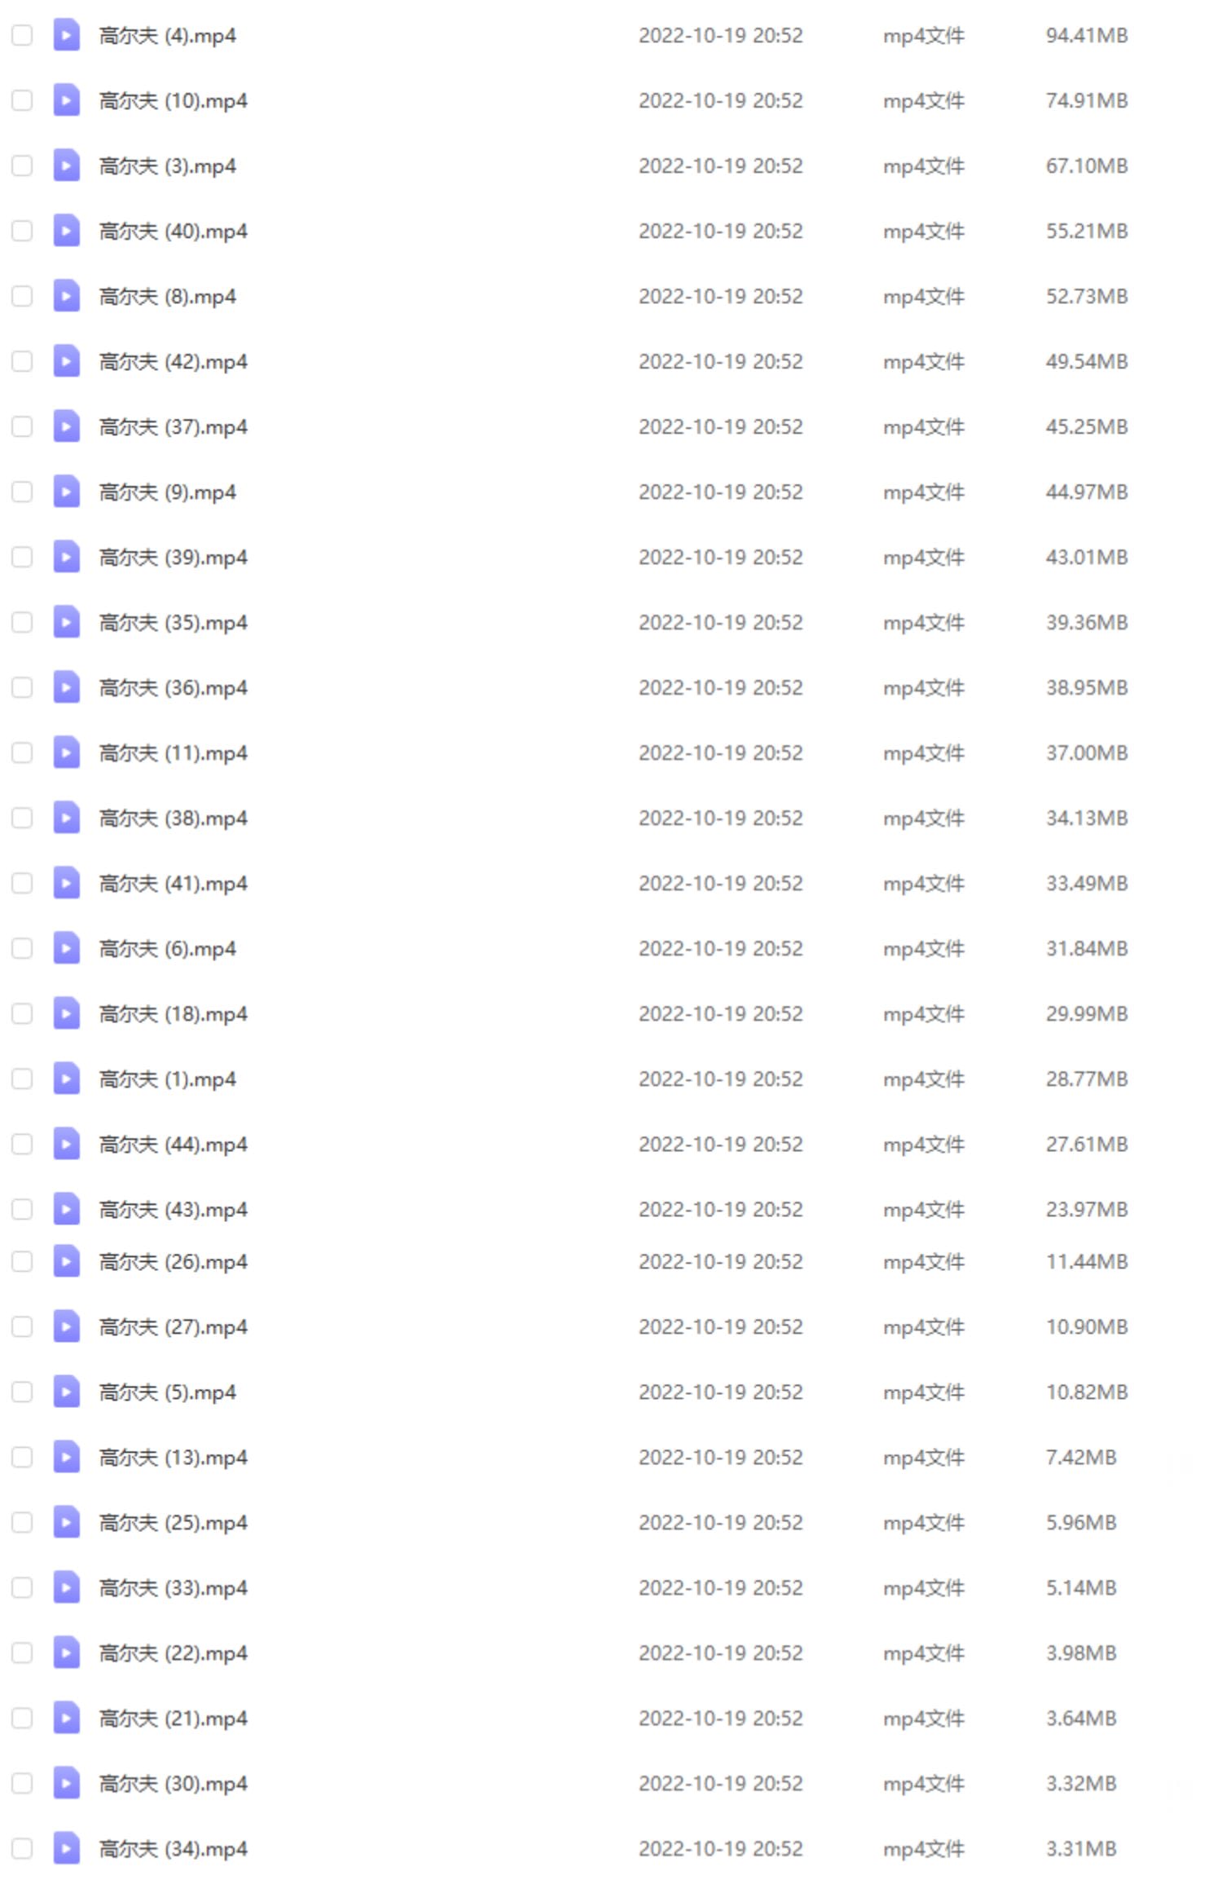Open the file name 高尔夫 (42).mp4
Viewport: 1222px width, 1893px height.
173,362
